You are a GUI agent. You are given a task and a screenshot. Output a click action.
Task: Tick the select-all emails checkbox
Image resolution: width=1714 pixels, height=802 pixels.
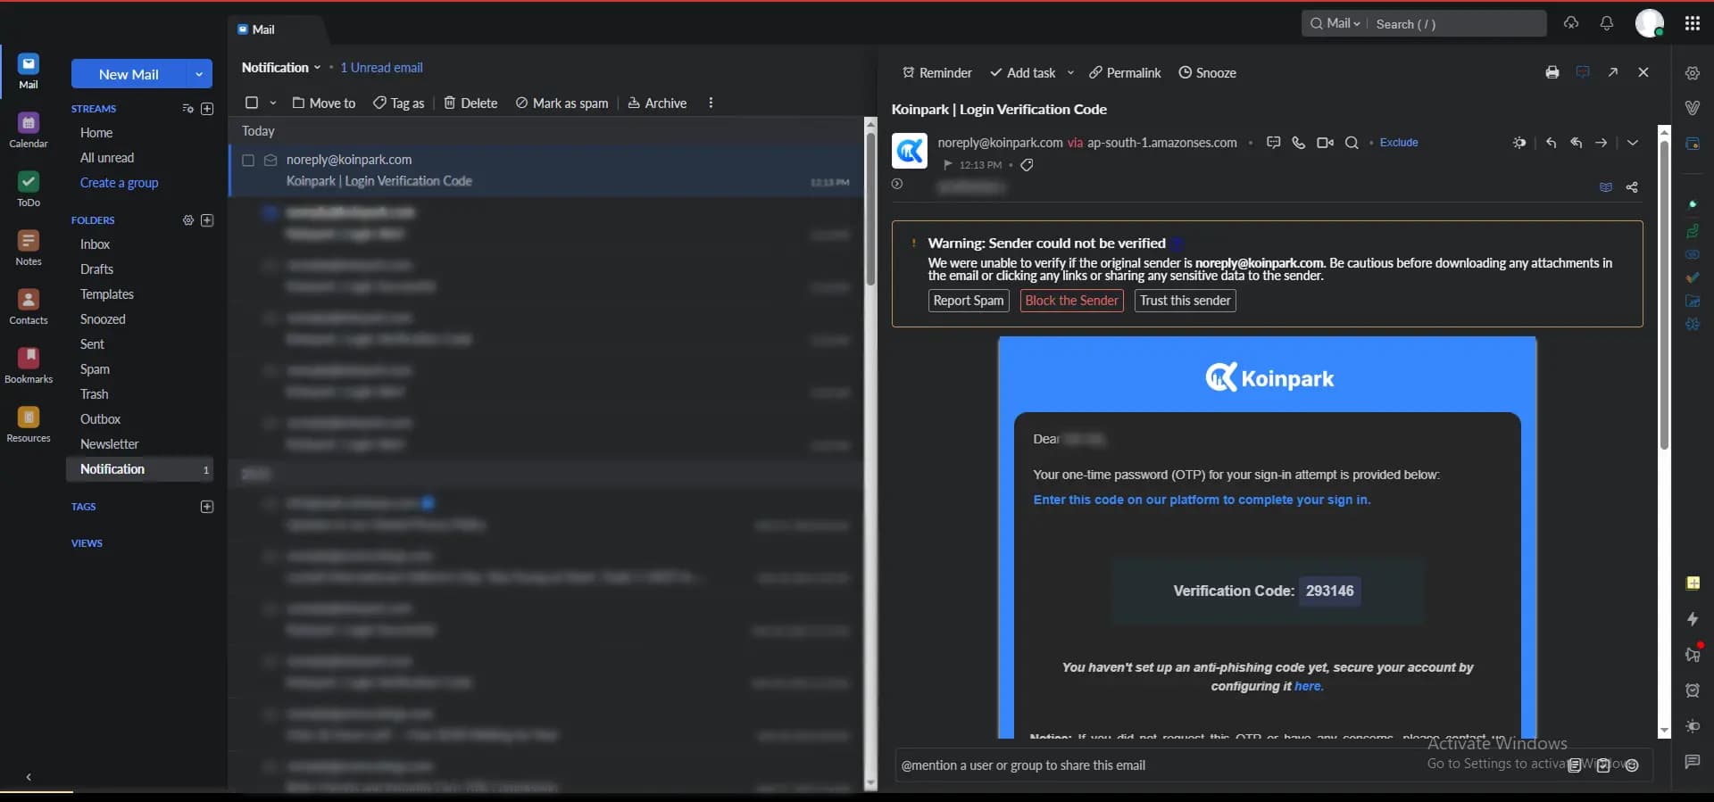pyautogui.click(x=252, y=103)
